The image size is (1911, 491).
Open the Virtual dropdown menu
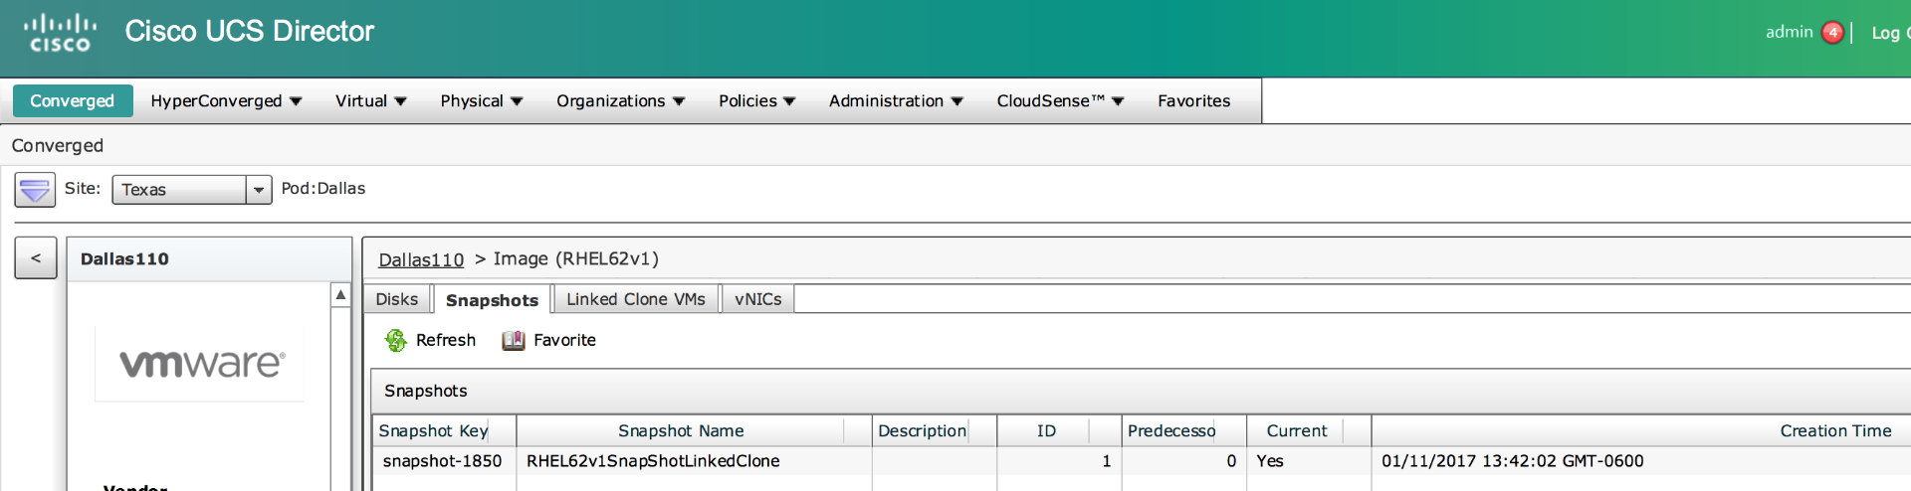coord(370,101)
